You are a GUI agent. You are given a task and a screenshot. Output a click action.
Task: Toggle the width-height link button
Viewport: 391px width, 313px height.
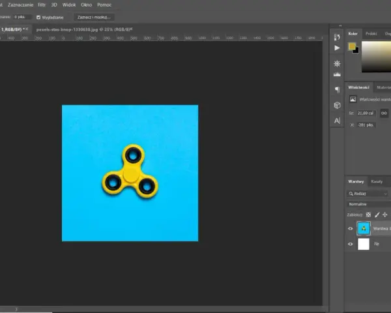pos(384,113)
